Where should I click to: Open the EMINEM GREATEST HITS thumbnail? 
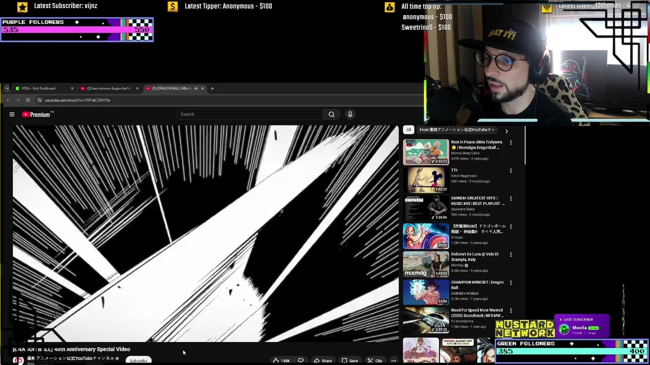(x=426, y=207)
